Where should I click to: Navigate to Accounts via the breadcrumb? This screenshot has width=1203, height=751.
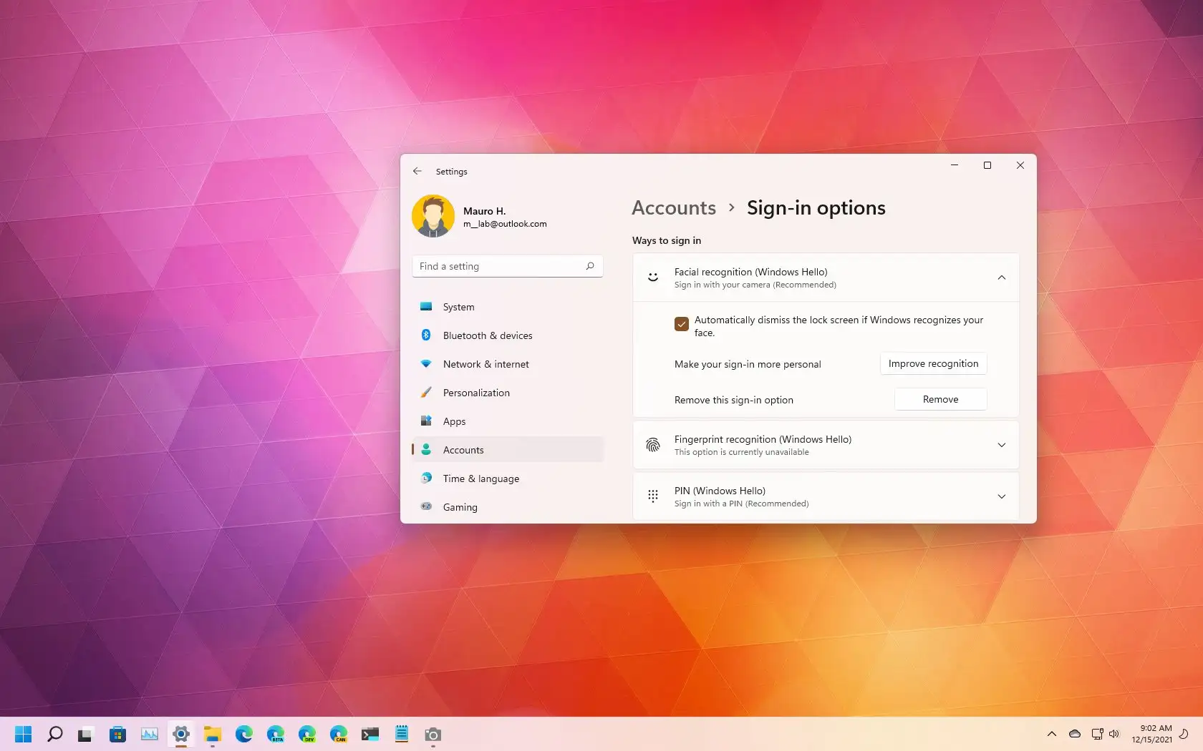(673, 207)
